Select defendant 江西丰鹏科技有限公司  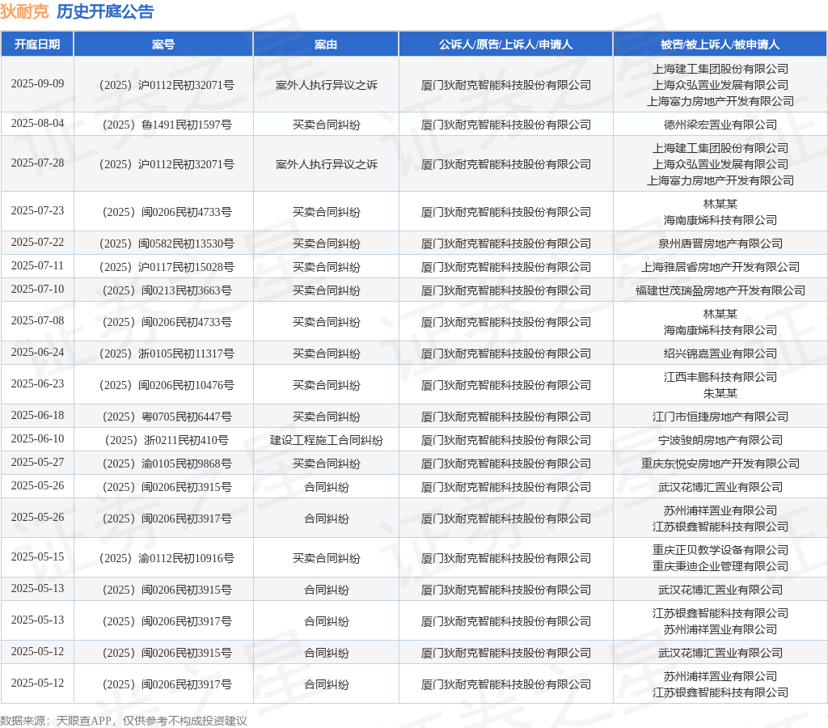click(720, 377)
